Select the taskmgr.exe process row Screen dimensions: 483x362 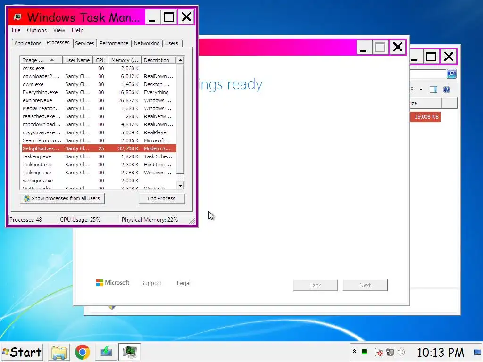99,173
